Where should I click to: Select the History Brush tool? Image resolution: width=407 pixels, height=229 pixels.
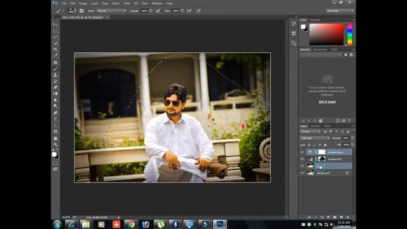[x=55, y=81]
